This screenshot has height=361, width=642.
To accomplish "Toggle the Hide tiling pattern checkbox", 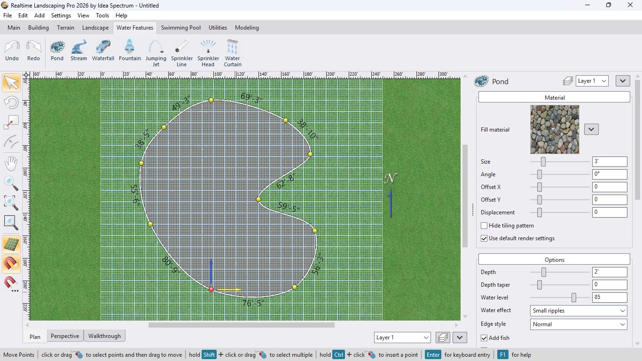I will (484, 226).
